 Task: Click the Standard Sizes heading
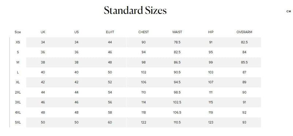tap(135, 10)
